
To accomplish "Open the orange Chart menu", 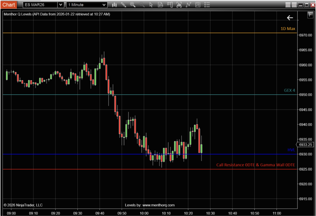I will click(9, 5).
